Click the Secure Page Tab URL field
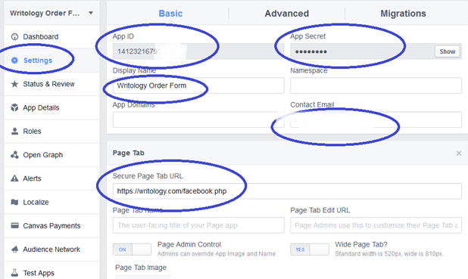 coord(287,191)
